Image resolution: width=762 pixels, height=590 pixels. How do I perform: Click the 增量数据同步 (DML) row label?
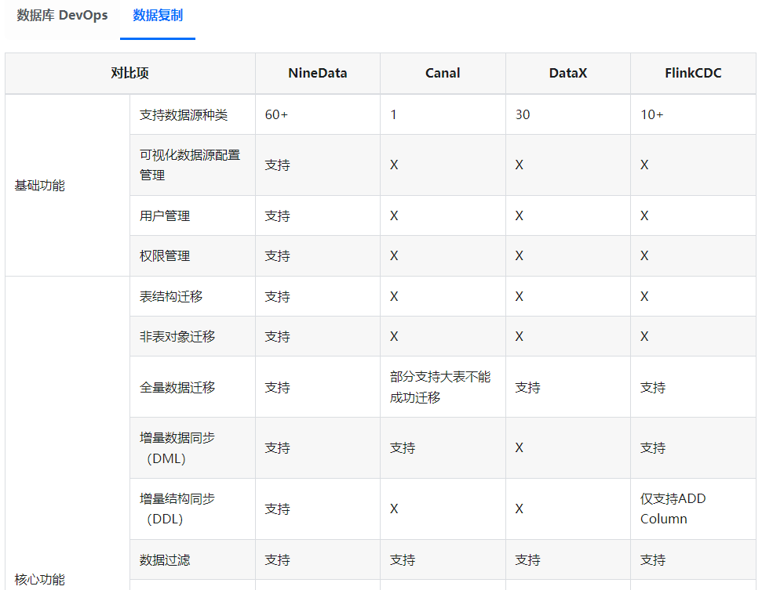[177, 448]
